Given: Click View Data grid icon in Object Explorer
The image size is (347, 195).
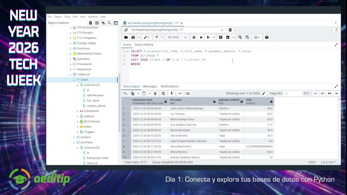Looking at the screenshot, I should coord(97,23).
